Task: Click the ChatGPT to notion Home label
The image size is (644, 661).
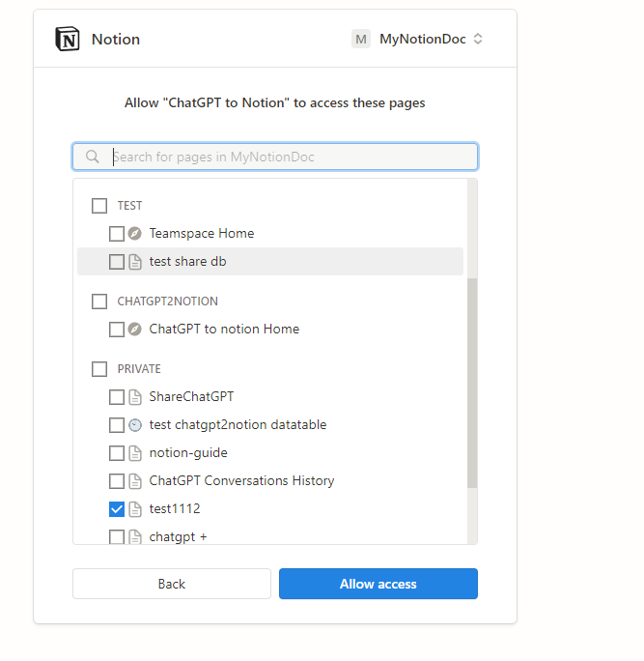Action: pyautogui.click(x=224, y=330)
